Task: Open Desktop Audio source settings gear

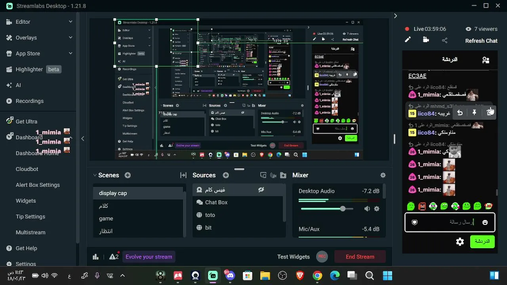Action: 377,209
